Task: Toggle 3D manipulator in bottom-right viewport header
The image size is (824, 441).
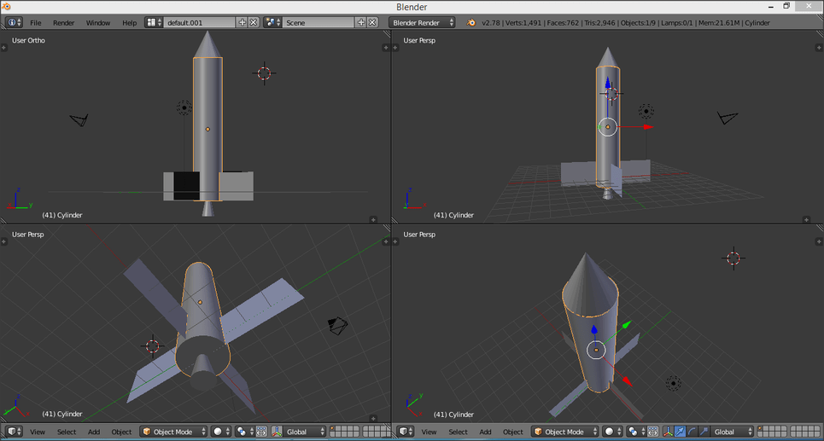Action: click(668, 432)
